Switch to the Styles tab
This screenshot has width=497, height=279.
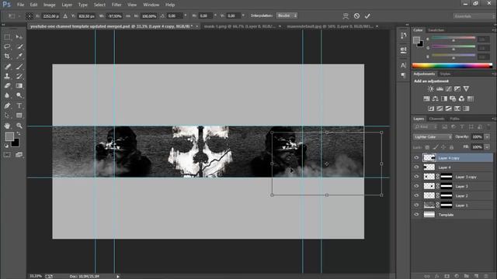(x=445, y=74)
